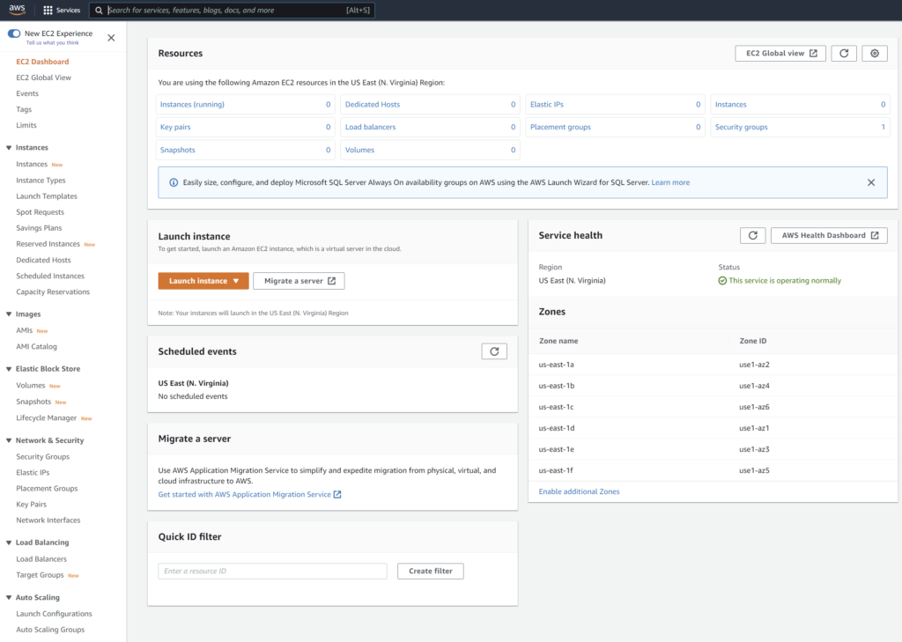
Task: Click the info icon in SQL Server banner
Action: click(174, 182)
